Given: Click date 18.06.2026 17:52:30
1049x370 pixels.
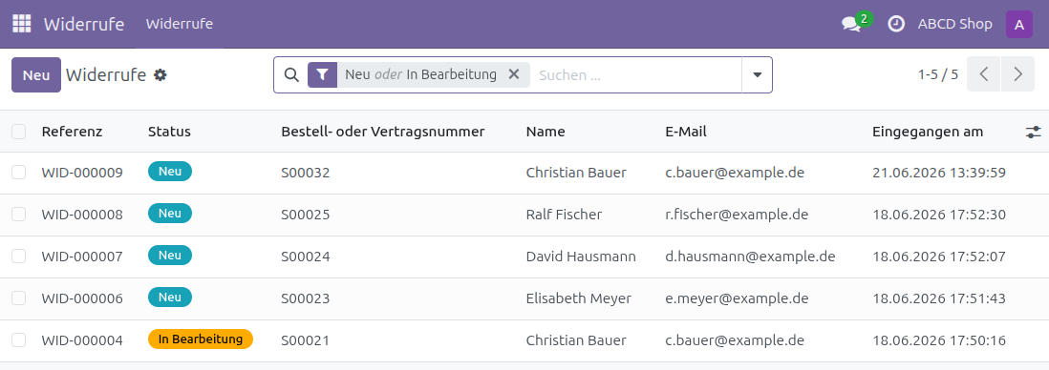Looking at the screenshot, I should point(939,215).
